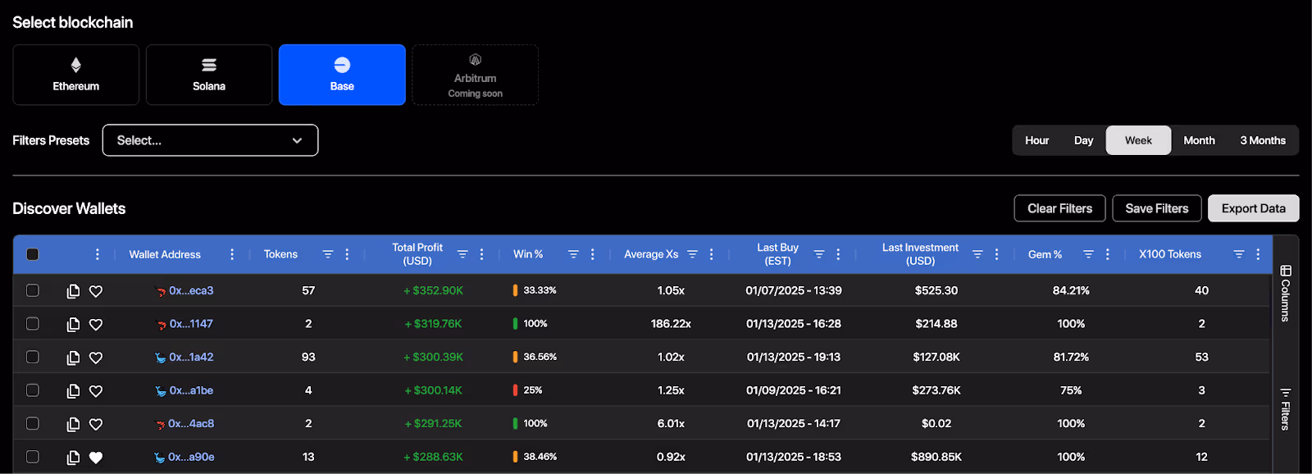This screenshot has width=1312, height=474.
Task: Favorite wallet 0x...1a42 with heart icon
Action: click(96, 358)
